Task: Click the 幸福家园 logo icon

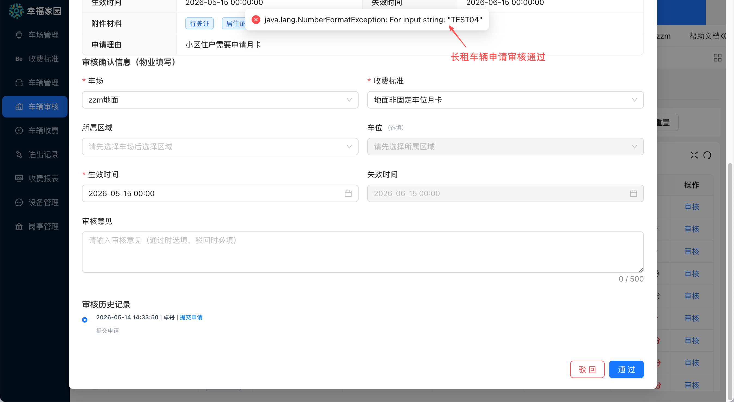Action: tap(16, 11)
